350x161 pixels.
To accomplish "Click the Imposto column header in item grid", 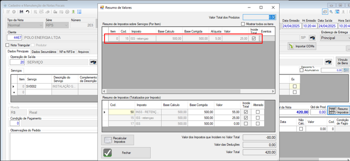I will 143,31.
